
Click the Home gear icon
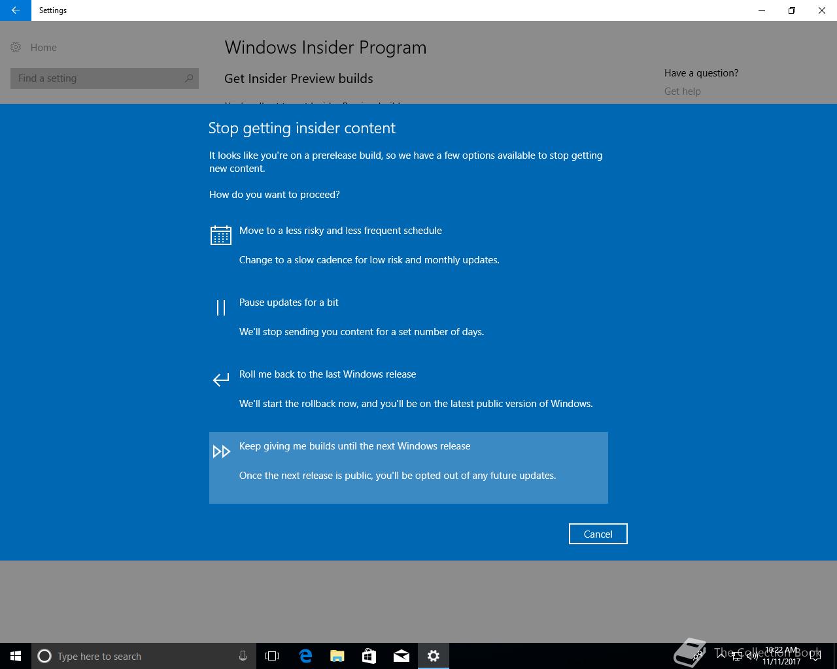[x=16, y=47]
